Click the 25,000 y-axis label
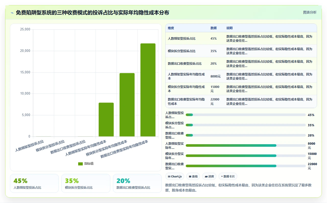The height and width of the screenshot is (203, 327). pos(25,29)
